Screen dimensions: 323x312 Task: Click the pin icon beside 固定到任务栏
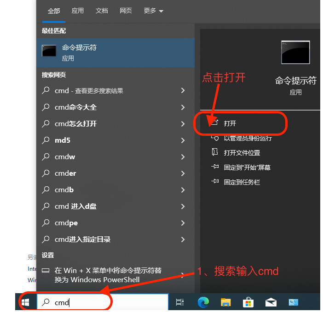(x=215, y=181)
